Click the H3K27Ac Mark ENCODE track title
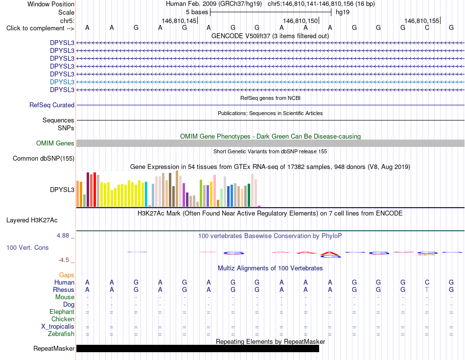 [x=270, y=214]
